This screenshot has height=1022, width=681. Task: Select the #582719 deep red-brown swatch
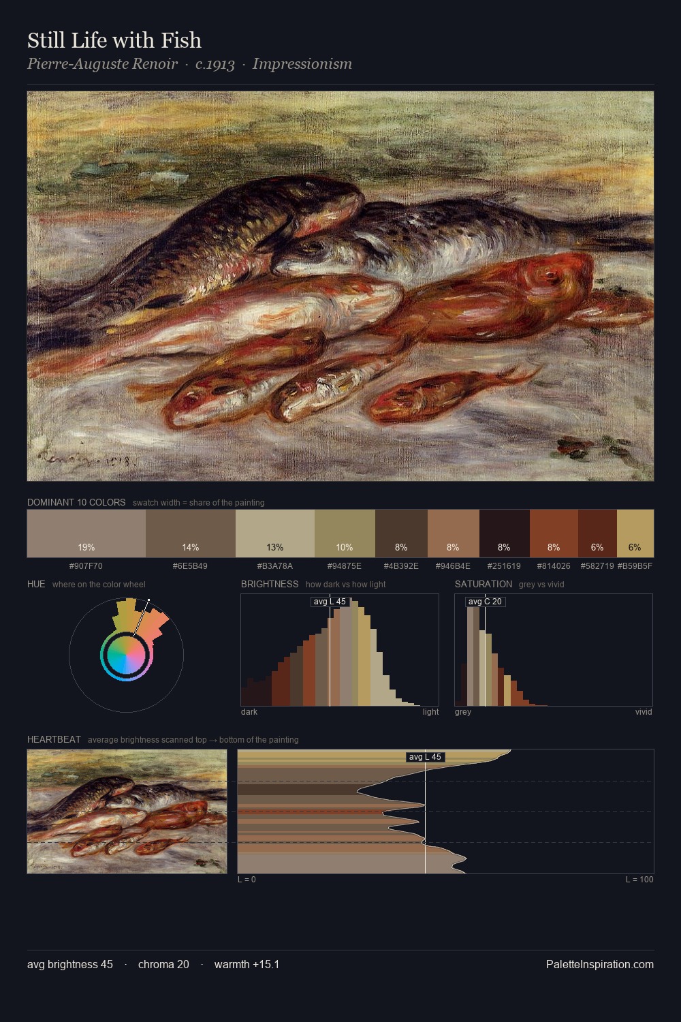[597, 533]
